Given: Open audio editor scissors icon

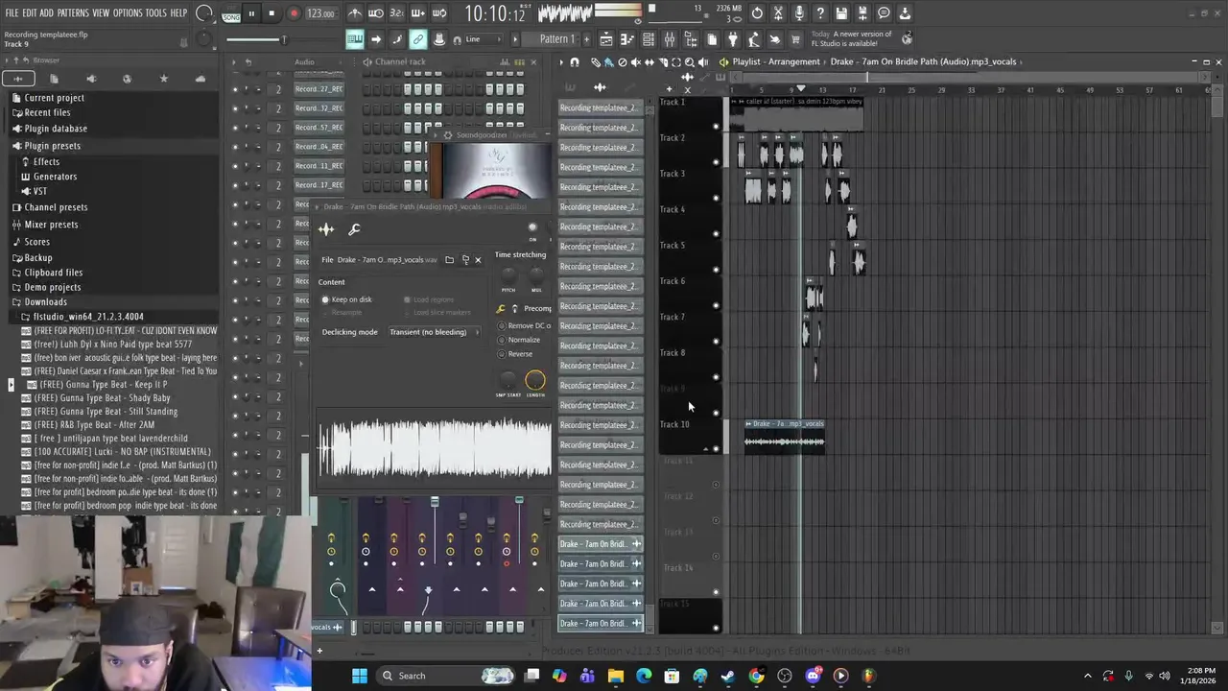Looking at the screenshot, I should [778, 13].
